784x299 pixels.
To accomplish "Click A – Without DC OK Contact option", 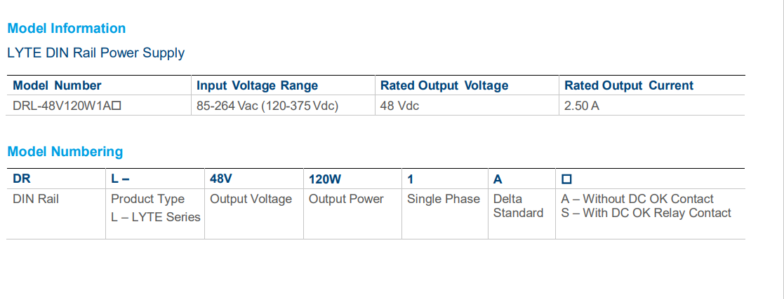I will click(637, 199).
